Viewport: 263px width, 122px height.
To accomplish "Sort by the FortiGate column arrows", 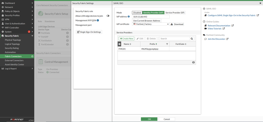I will tap(186, 44).
